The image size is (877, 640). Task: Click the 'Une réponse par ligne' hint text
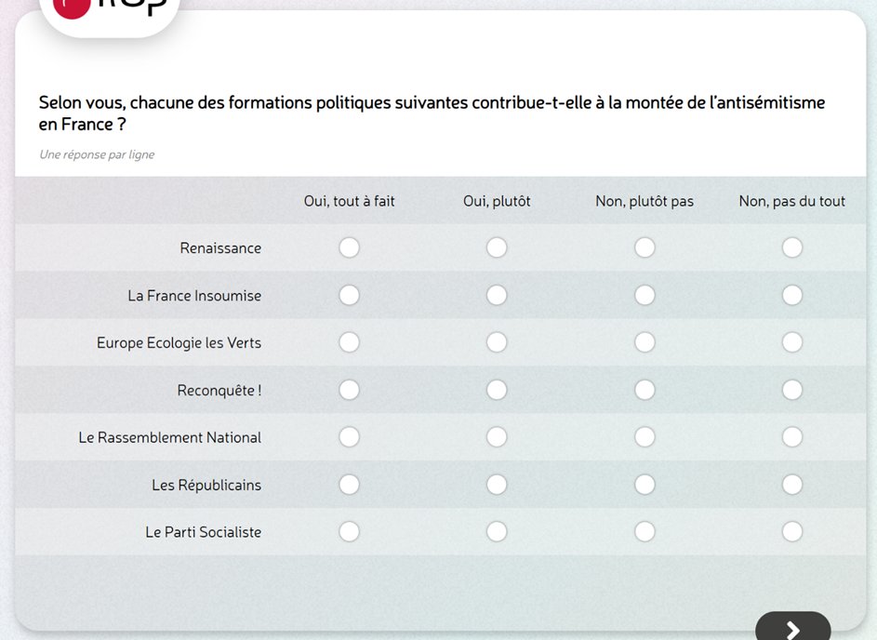click(x=97, y=155)
